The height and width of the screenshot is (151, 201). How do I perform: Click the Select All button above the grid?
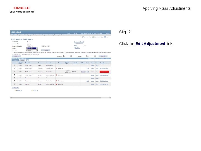click(16, 56)
